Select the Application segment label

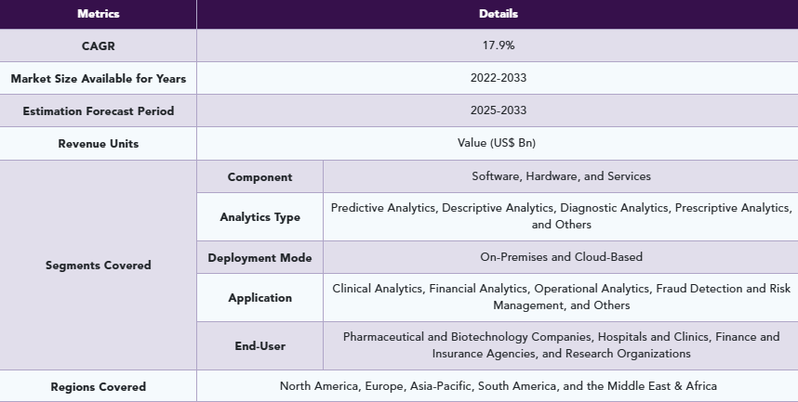[259, 298]
